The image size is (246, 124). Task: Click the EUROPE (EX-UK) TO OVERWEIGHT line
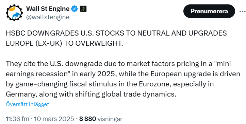[64, 44]
